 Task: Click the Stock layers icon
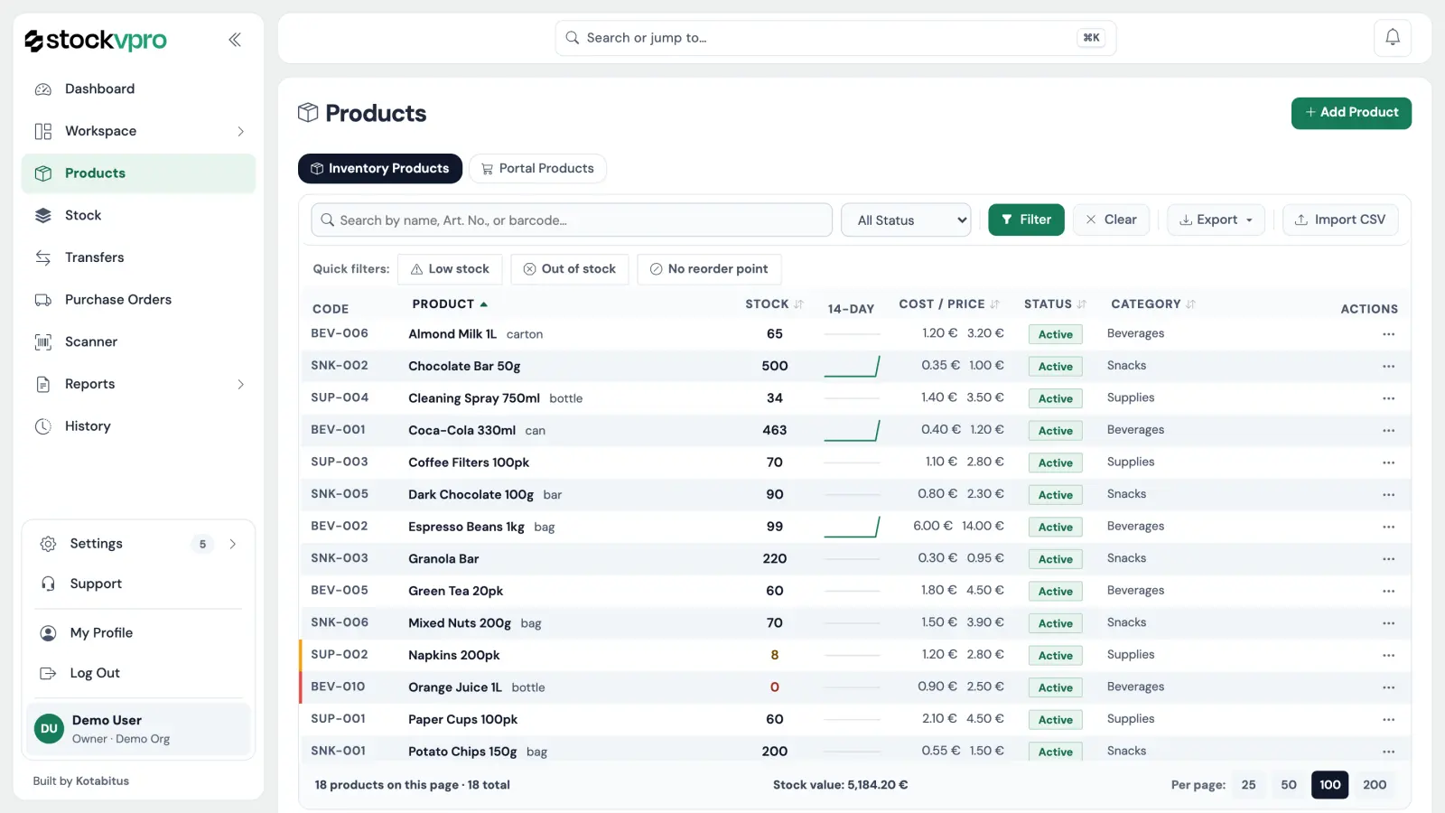tap(43, 215)
